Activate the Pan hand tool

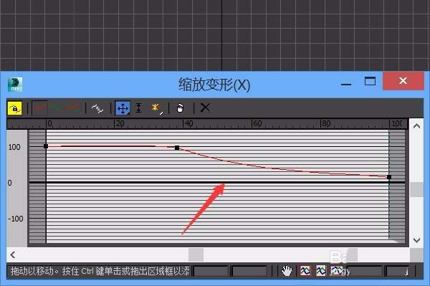[x=287, y=271]
